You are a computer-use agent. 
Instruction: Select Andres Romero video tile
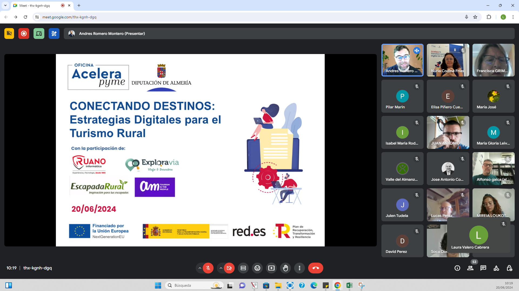pos(402,60)
